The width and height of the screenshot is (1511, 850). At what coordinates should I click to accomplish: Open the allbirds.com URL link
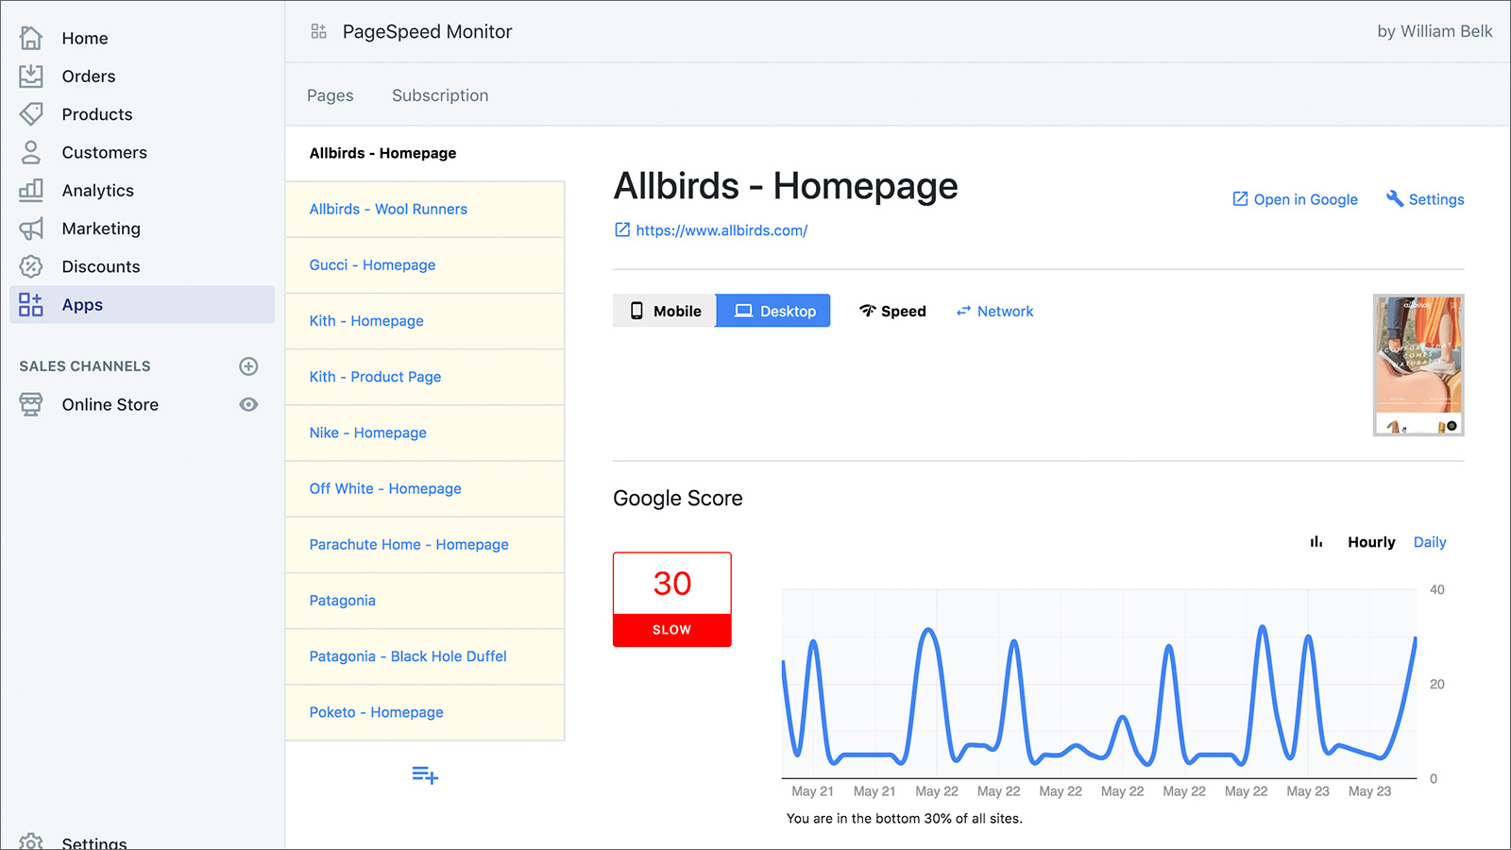(x=721, y=230)
